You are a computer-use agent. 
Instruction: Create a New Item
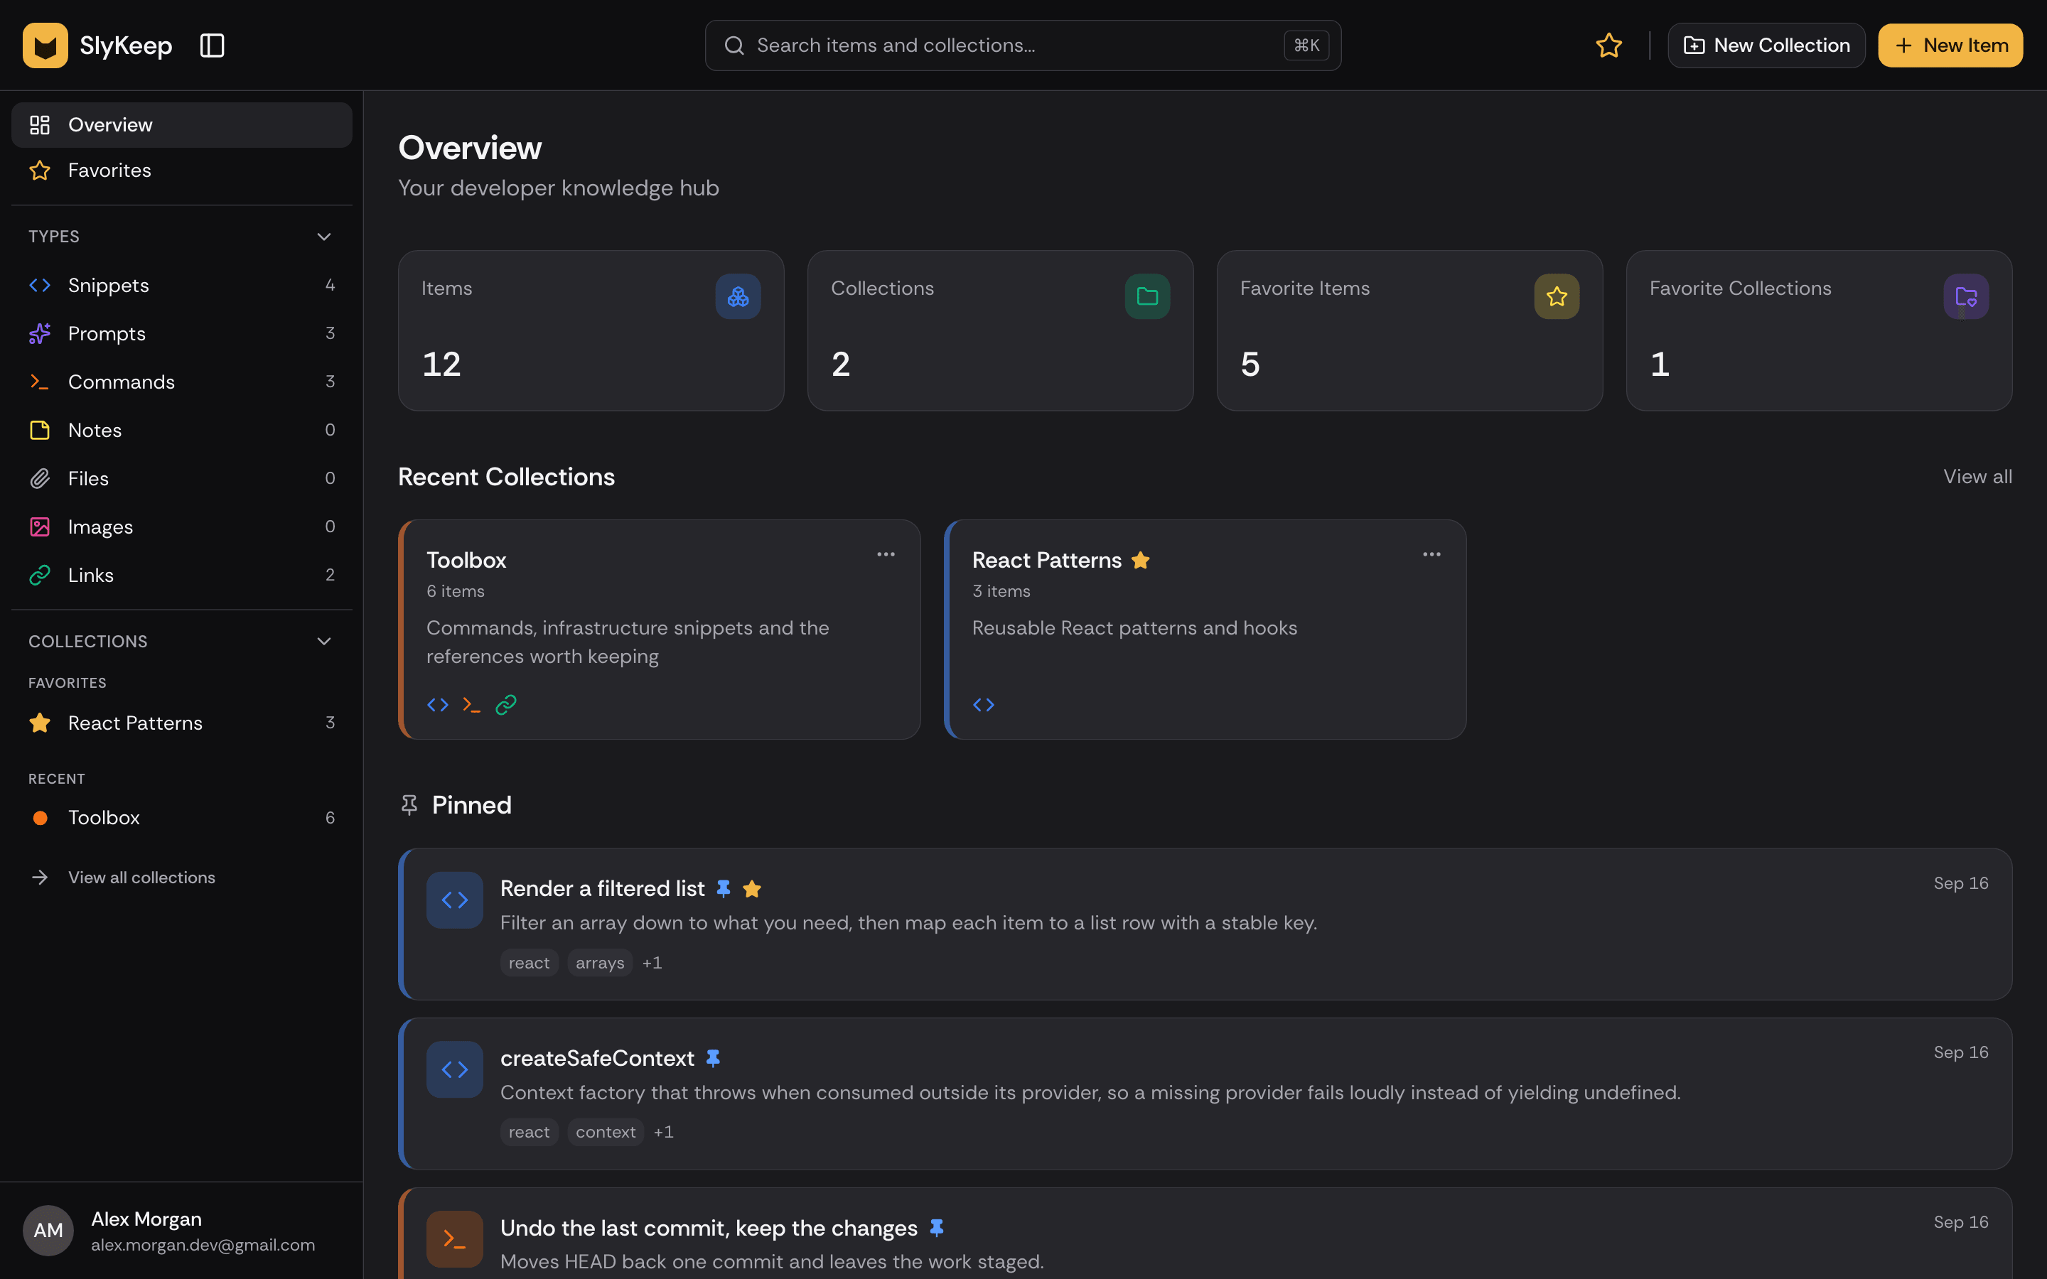point(1950,45)
